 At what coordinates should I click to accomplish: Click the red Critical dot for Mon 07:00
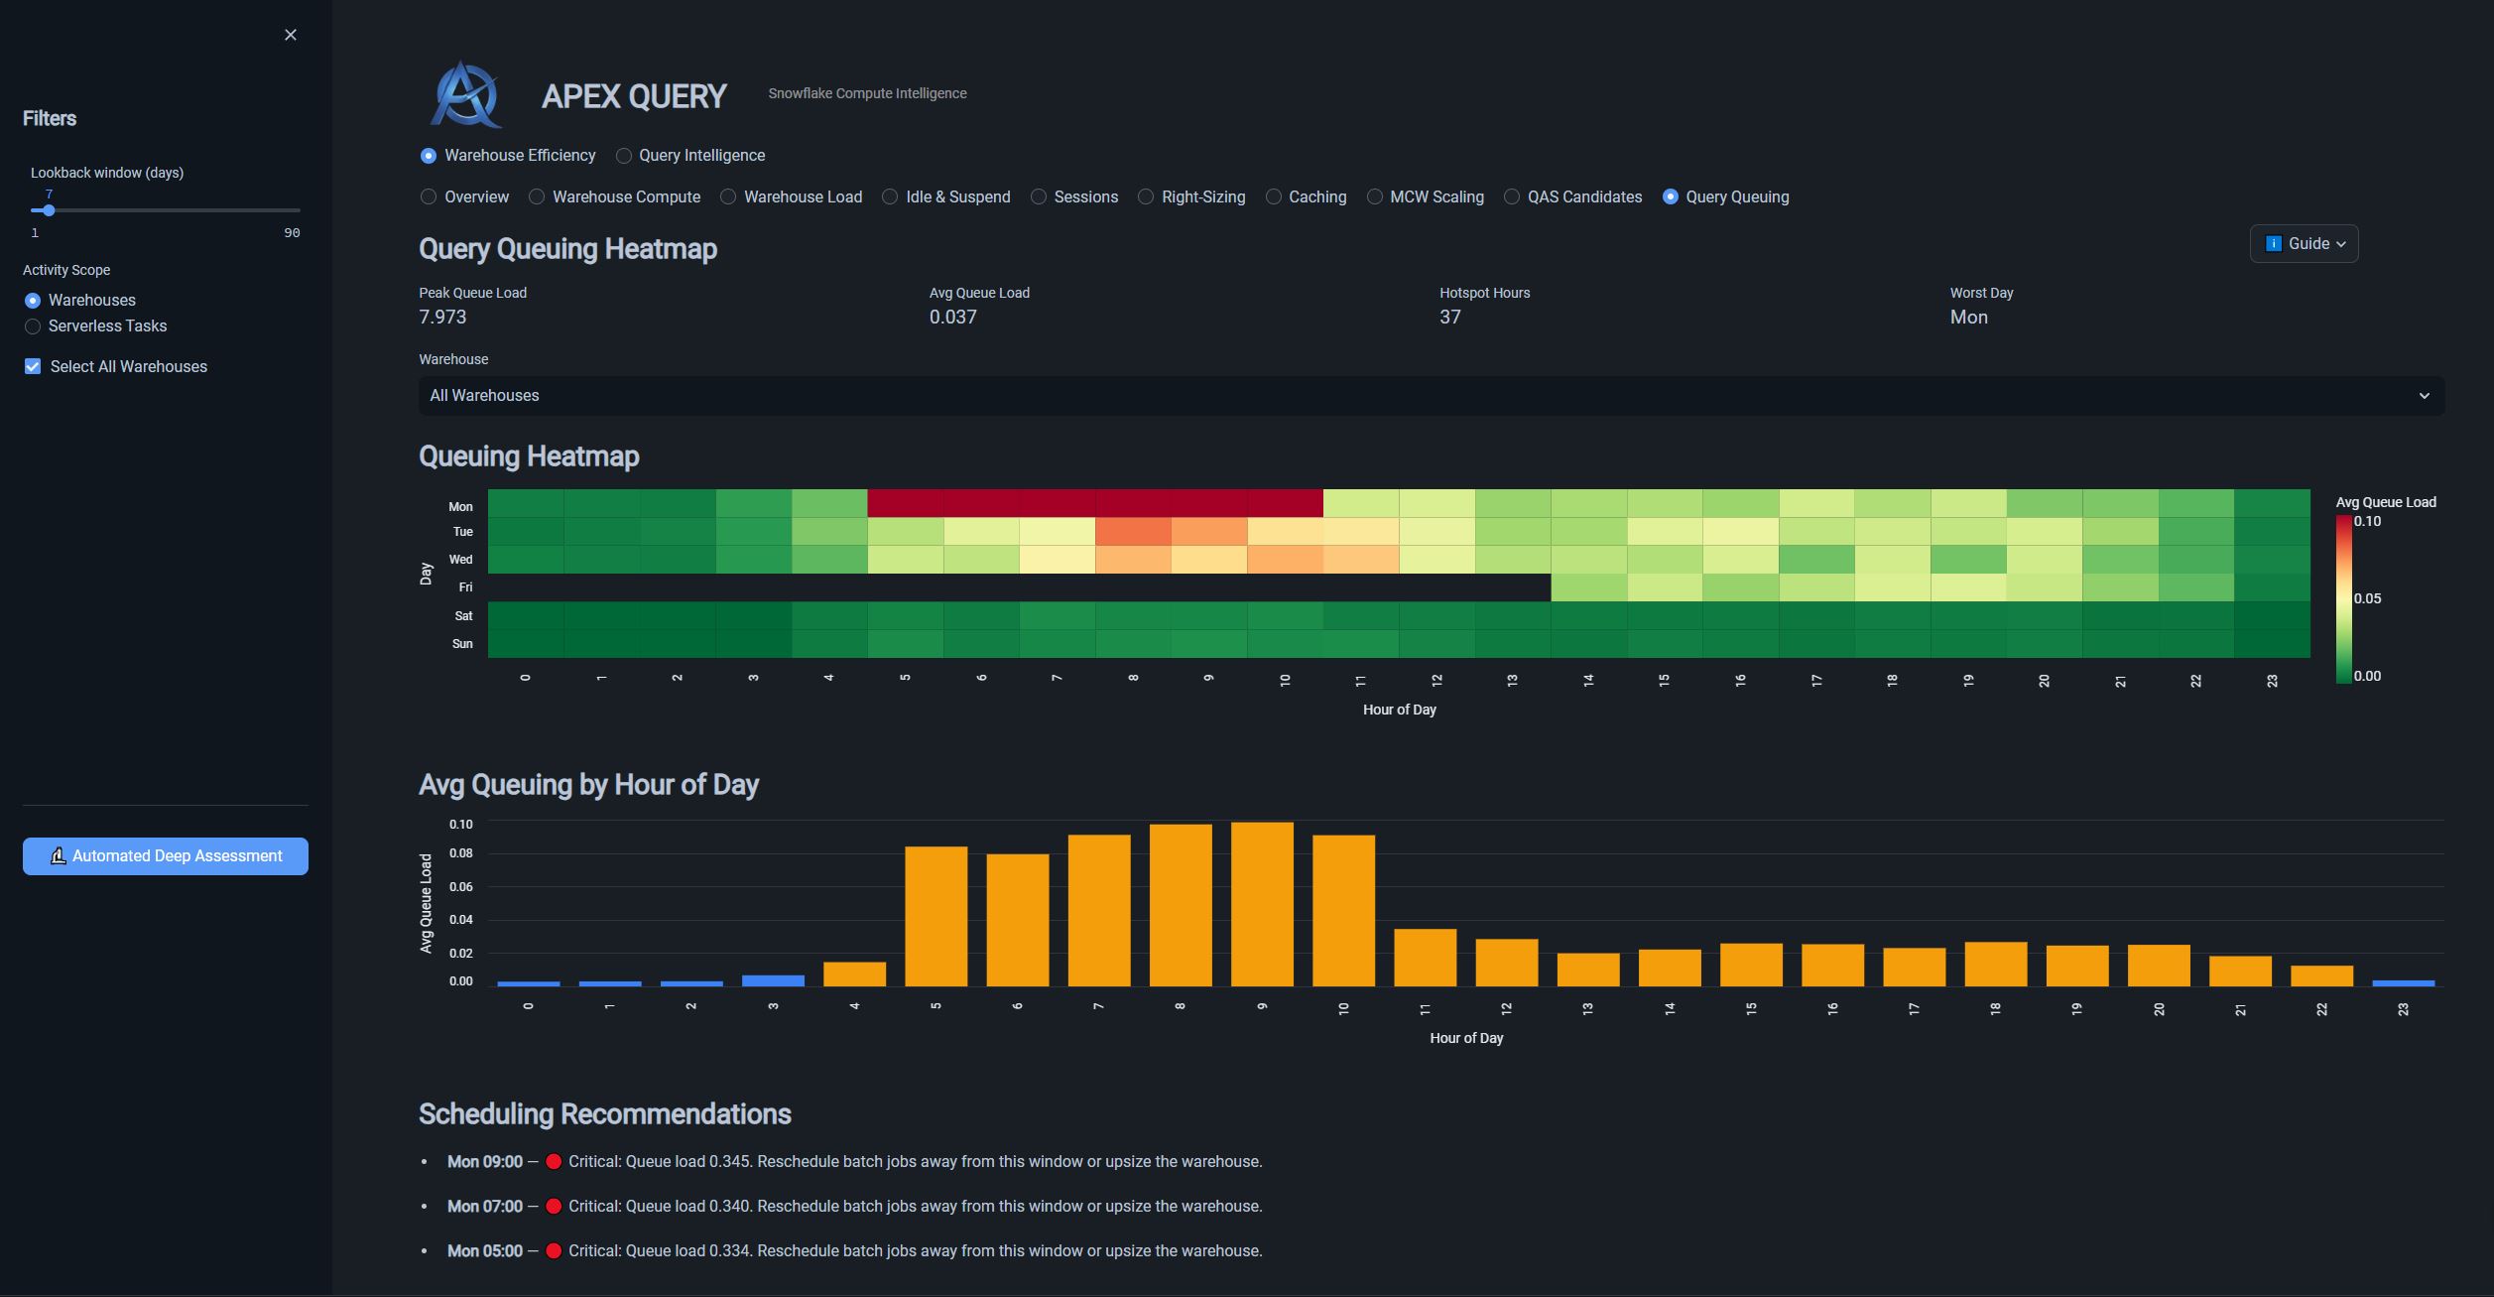click(554, 1207)
